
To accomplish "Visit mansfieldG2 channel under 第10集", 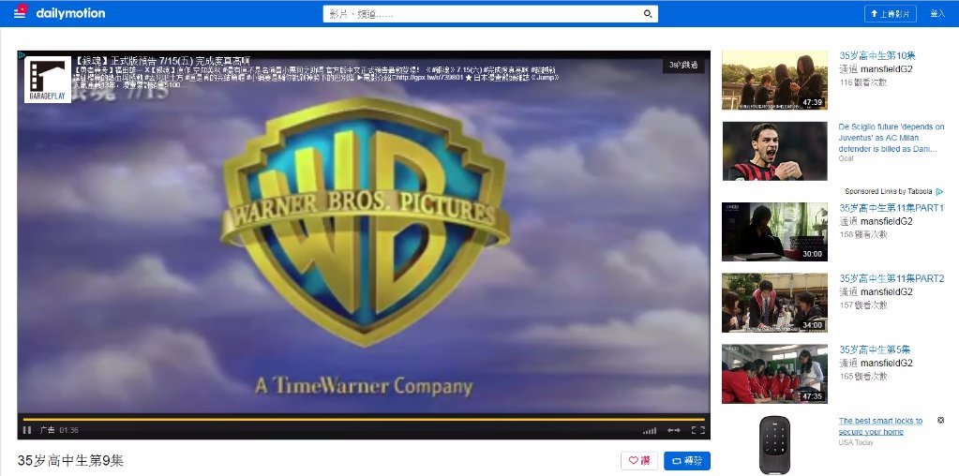I will (x=886, y=69).
